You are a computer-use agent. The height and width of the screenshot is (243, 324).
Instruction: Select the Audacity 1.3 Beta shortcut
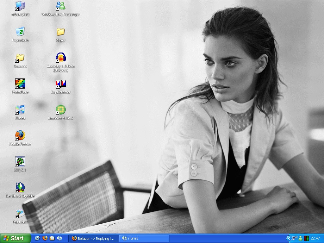(x=60, y=58)
